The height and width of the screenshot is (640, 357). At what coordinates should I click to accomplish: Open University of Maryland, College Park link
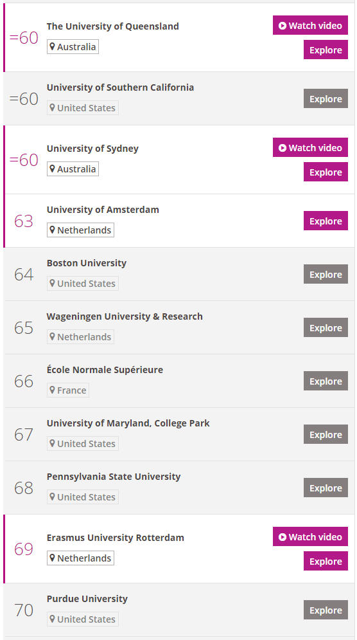coord(128,423)
